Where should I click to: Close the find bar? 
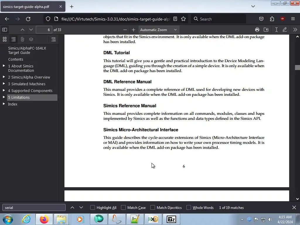coord(294,207)
